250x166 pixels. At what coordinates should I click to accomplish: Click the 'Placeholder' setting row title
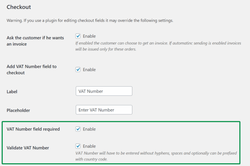point(18,110)
